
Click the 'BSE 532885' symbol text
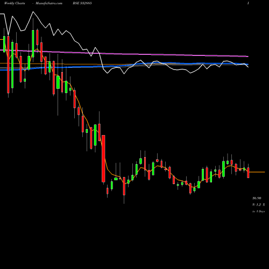82,3
